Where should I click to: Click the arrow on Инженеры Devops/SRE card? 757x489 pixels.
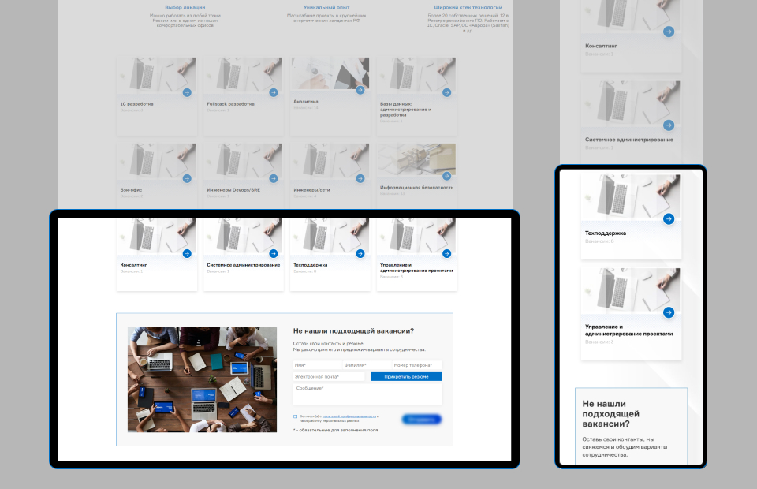[273, 178]
